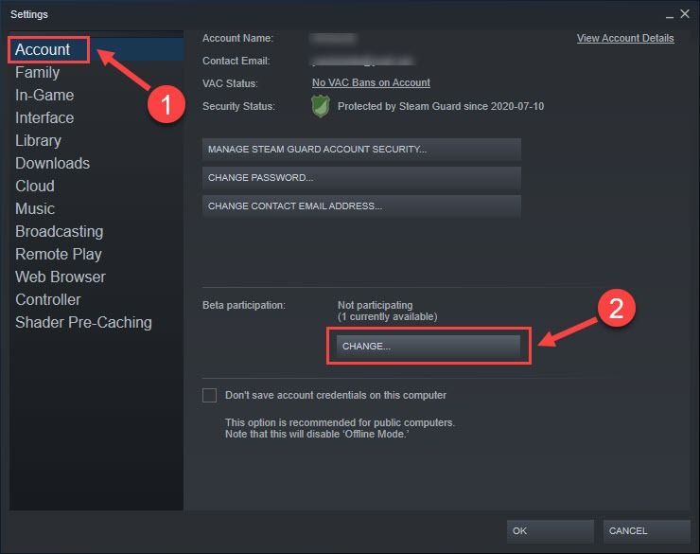Click 'Protected by Steam Guard since 2020-07-10' text
The height and width of the screenshot is (554, 700).
441,106
